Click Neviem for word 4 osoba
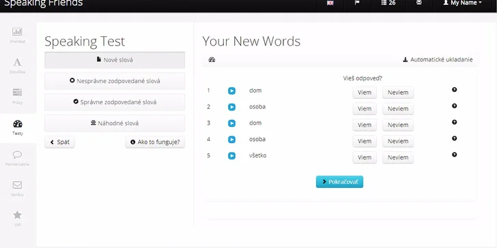 (398, 141)
